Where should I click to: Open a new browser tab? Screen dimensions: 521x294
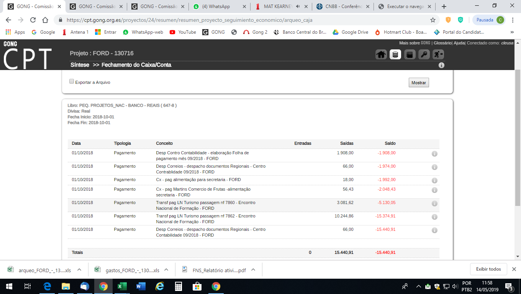pyautogui.click(x=444, y=7)
